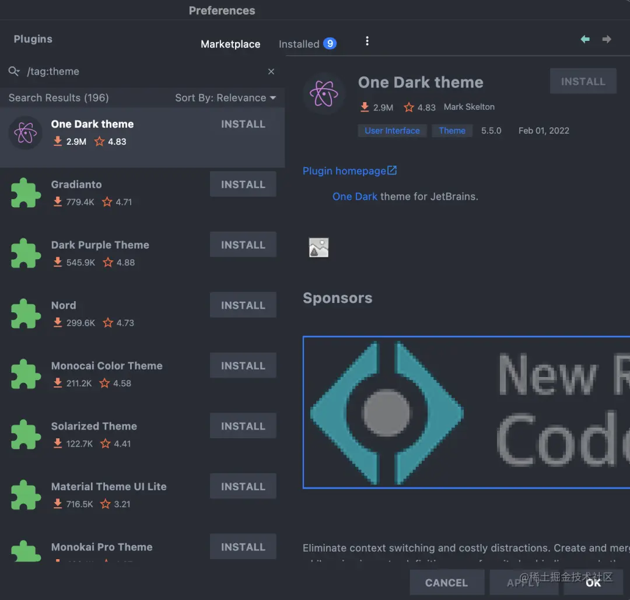Click the large One Dark atom logo in details
630x600 pixels.
pyautogui.click(x=324, y=93)
